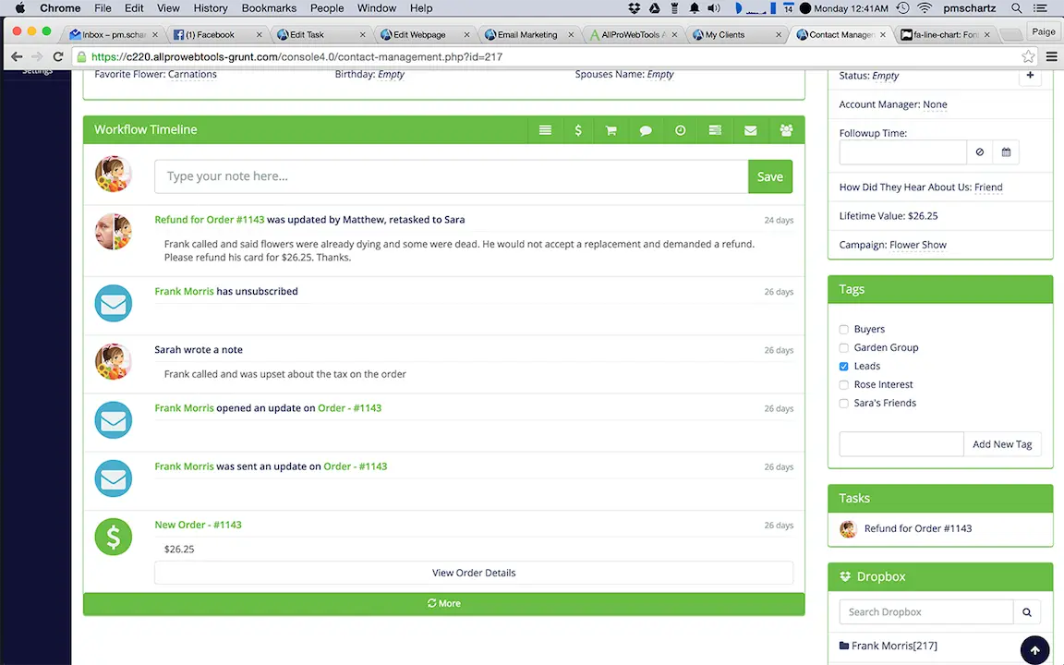The height and width of the screenshot is (665, 1064).
Task: Select the shopping cart filter icon
Action: click(611, 129)
